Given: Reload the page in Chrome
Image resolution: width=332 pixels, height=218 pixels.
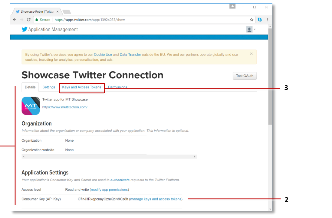Looking at the screenshot, I should coord(28,19).
